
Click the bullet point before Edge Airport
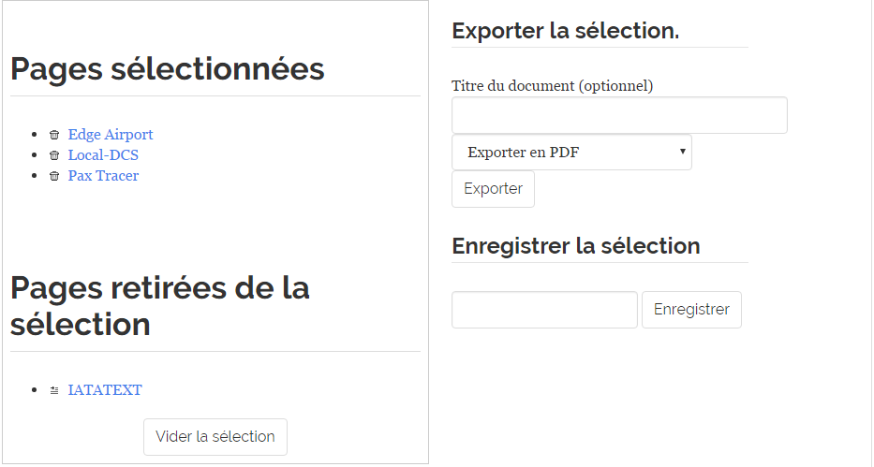[x=35, y=135]
